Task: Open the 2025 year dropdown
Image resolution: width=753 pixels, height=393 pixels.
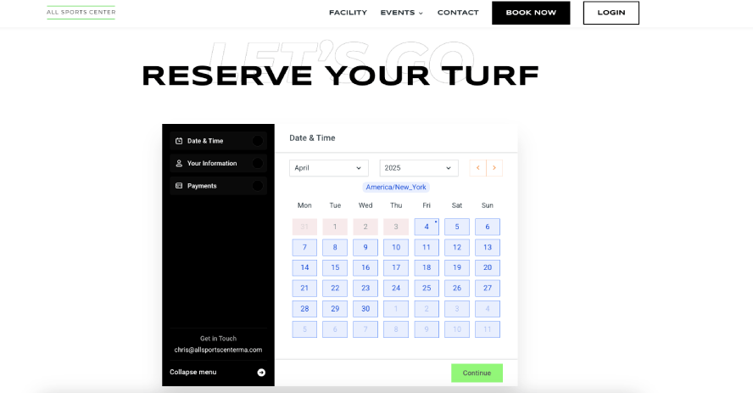Action: [419, 168]
